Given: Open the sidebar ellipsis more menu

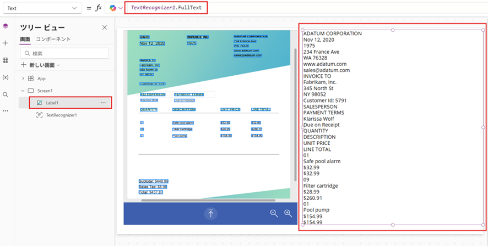Looking at the screenshot, I should coord(6,111).
